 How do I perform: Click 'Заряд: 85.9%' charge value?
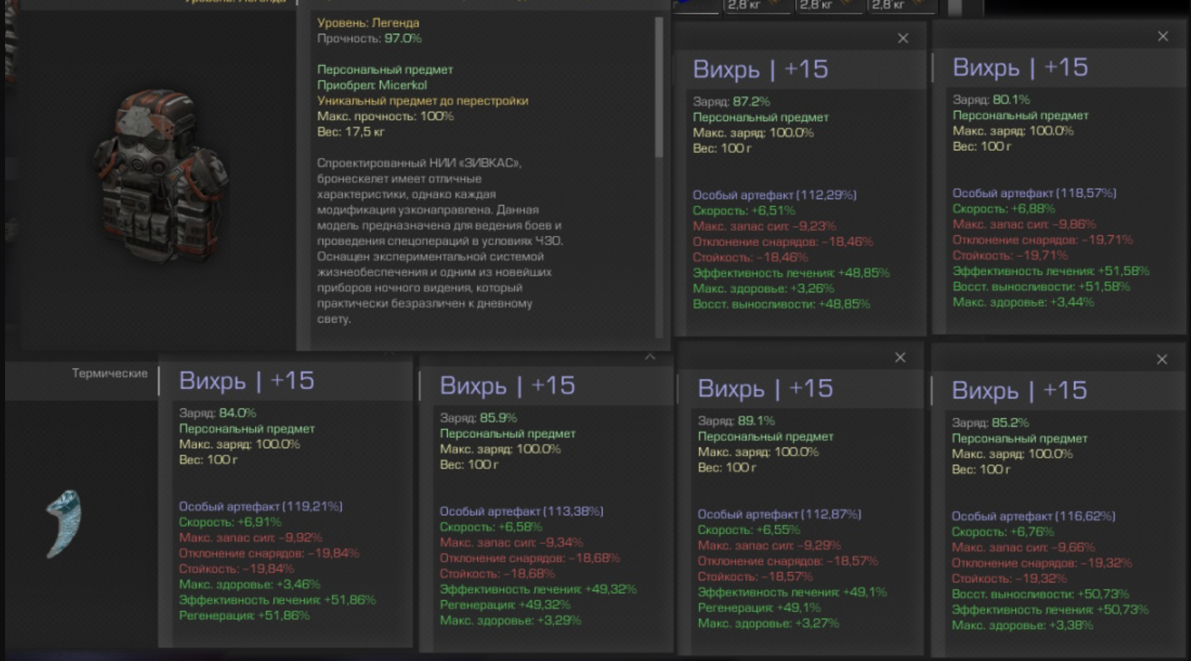pyautogui.click(x=479, y=418)
